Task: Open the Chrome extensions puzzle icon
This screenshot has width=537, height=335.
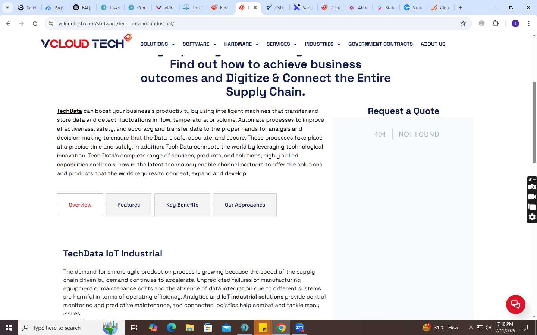Action: pyautogui.click(x=495, y=23)
